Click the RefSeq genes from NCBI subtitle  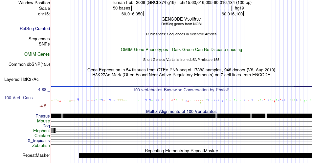coord(181,24)
